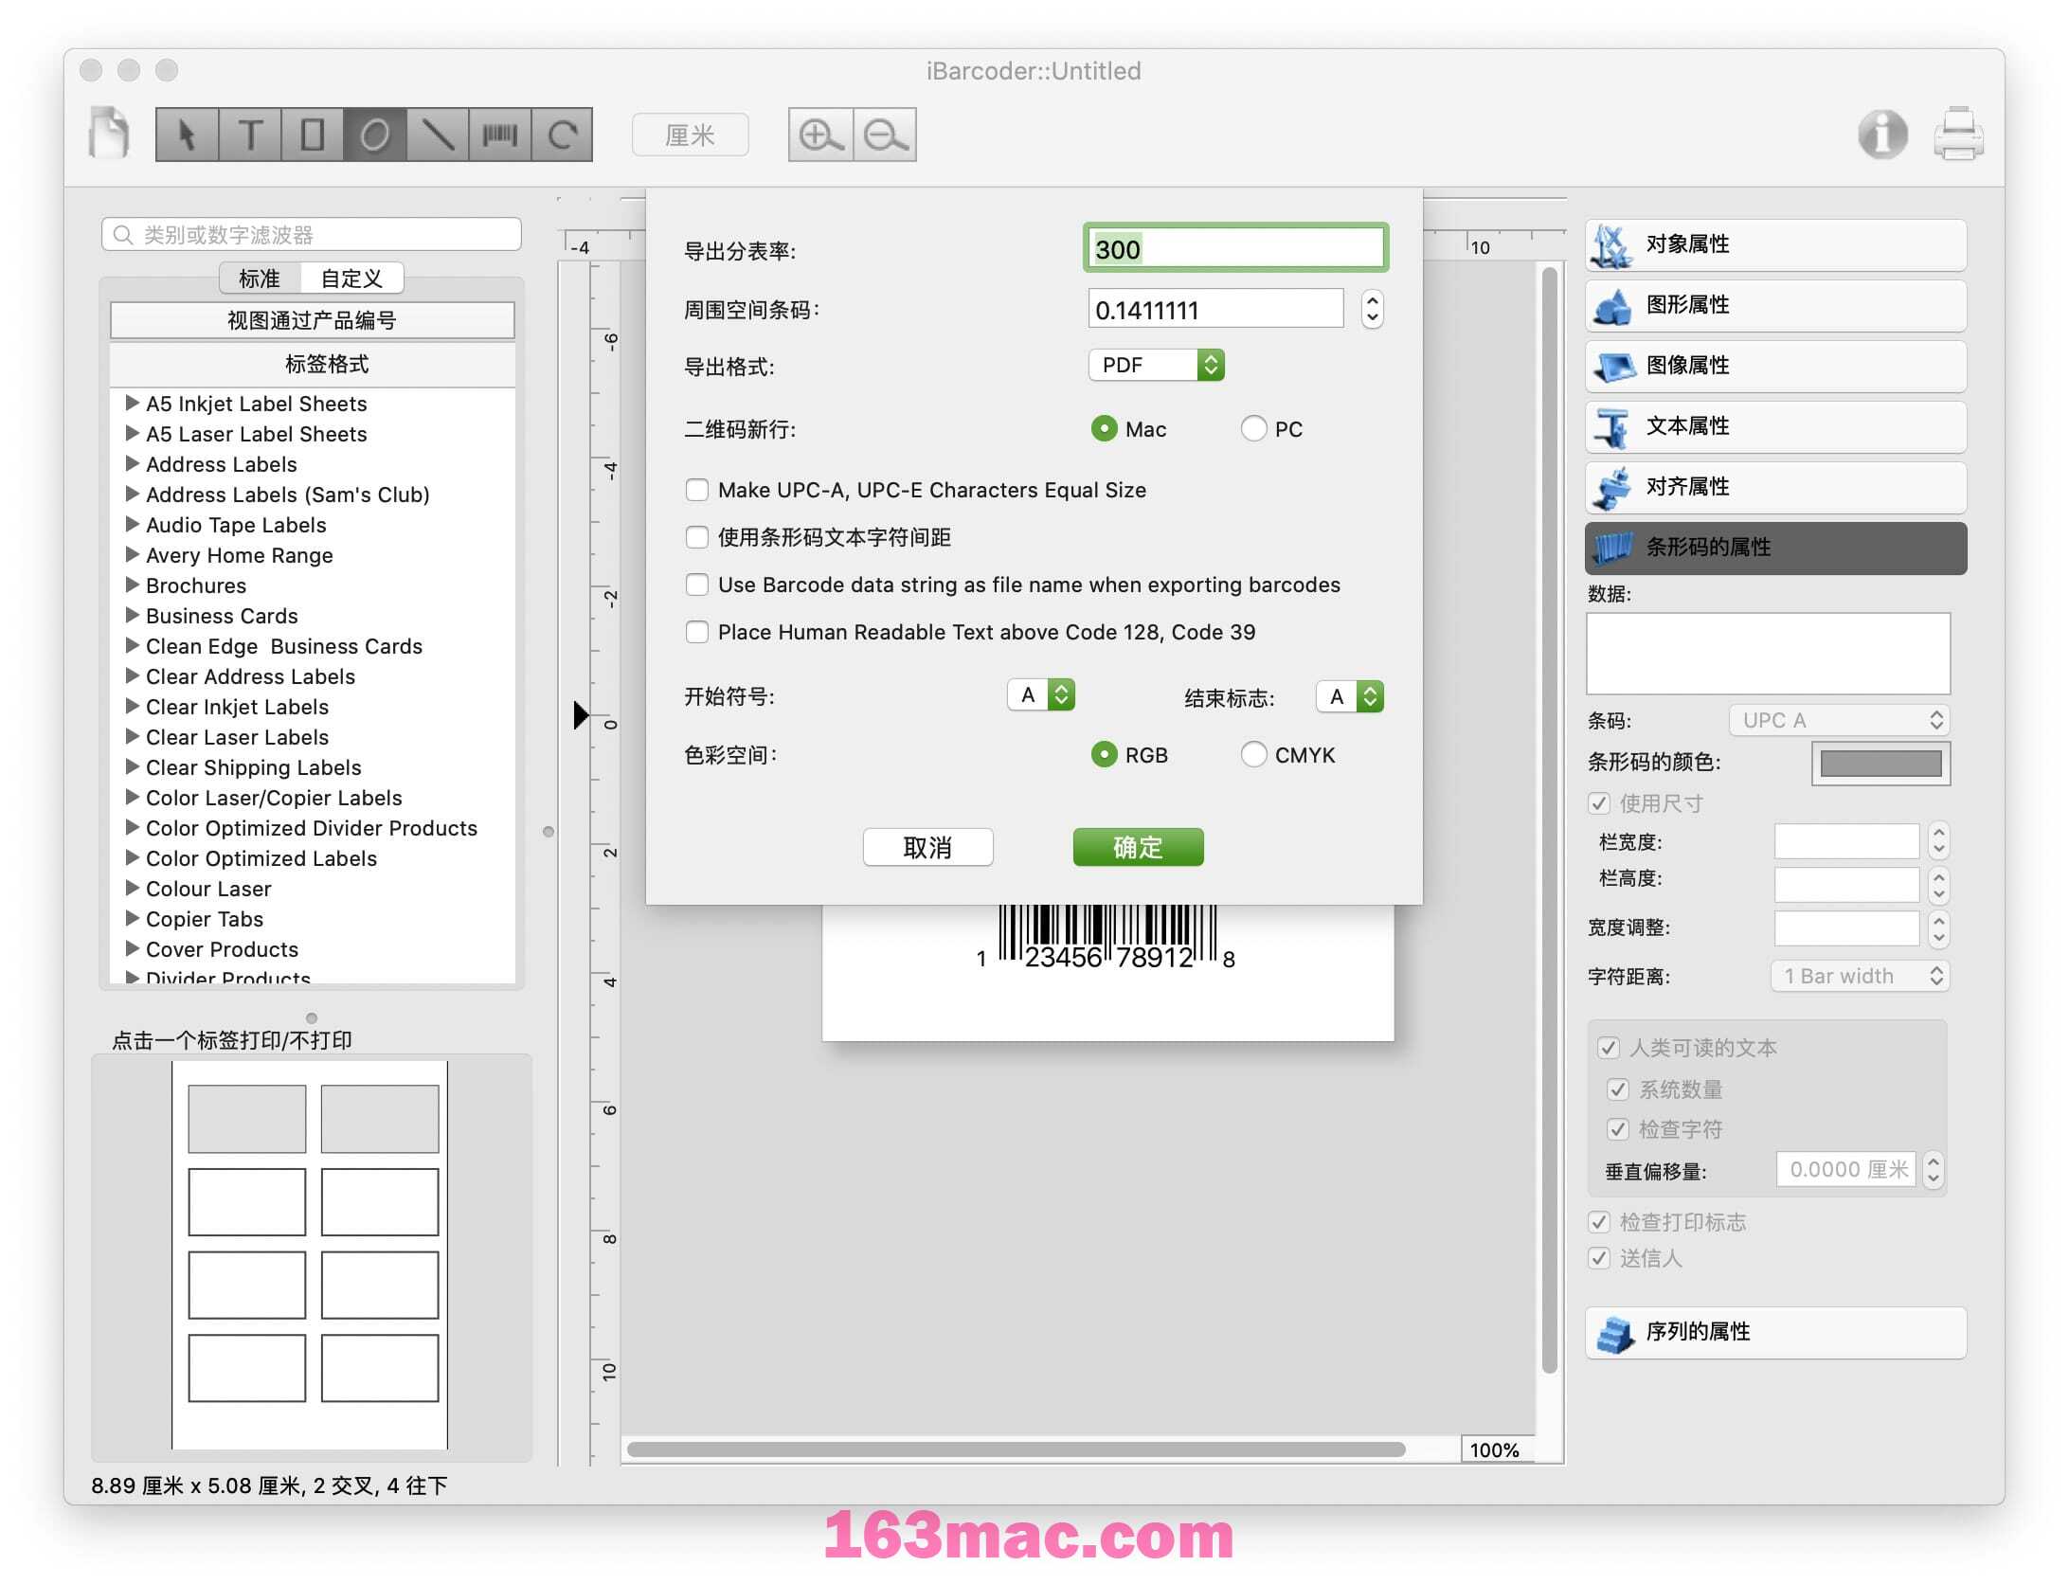Click the 100% zoom level field
The image size is (2069, 1584).
1496,1449
